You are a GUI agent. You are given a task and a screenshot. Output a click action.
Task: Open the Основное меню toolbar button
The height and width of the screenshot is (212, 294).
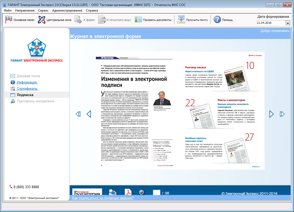coord(20,20)
